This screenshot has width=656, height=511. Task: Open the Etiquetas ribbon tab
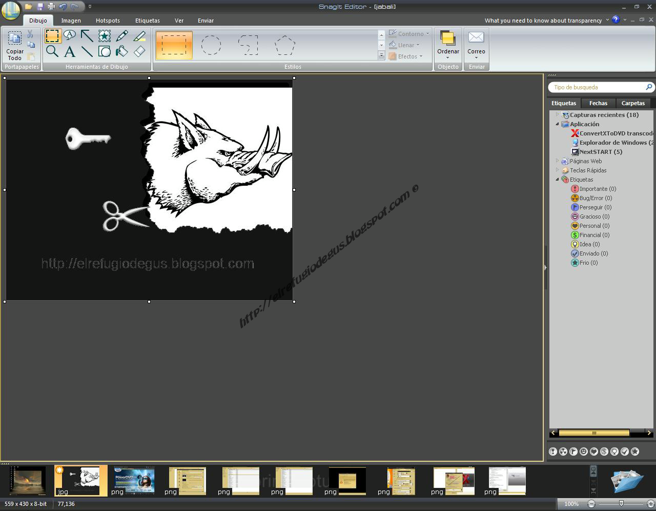tap(148, 21)
